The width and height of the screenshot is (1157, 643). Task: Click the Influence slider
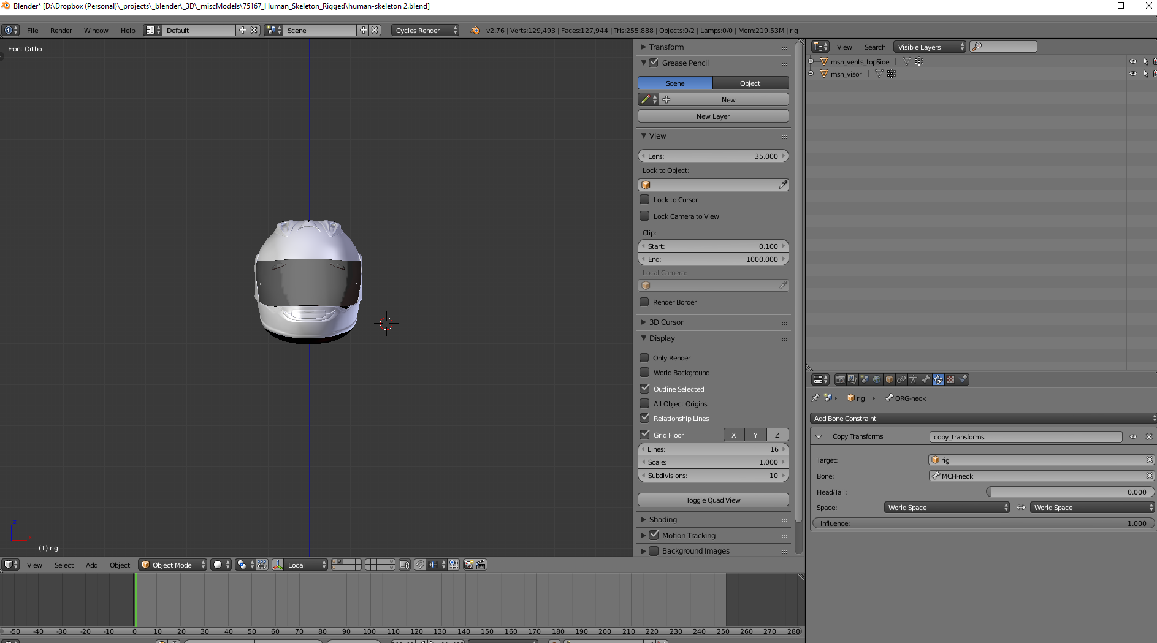pyautogui.click(x=983, y=523)
